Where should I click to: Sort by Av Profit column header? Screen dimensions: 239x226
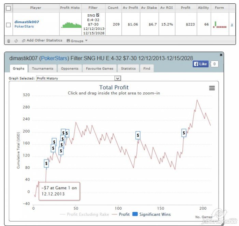coord(130,8)
